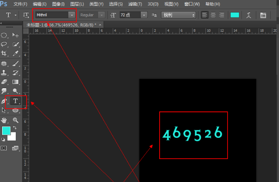Open the white background color picker
Screen dimensions: 279x182
click(x=13, y=137)
